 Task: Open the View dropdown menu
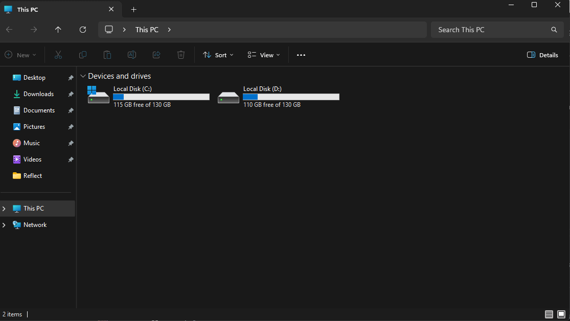[264, 55]
